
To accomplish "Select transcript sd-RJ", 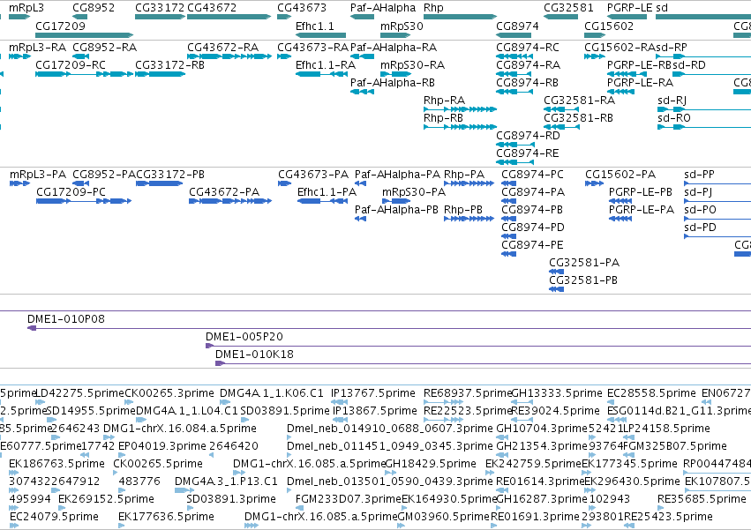I will (672, 100).
